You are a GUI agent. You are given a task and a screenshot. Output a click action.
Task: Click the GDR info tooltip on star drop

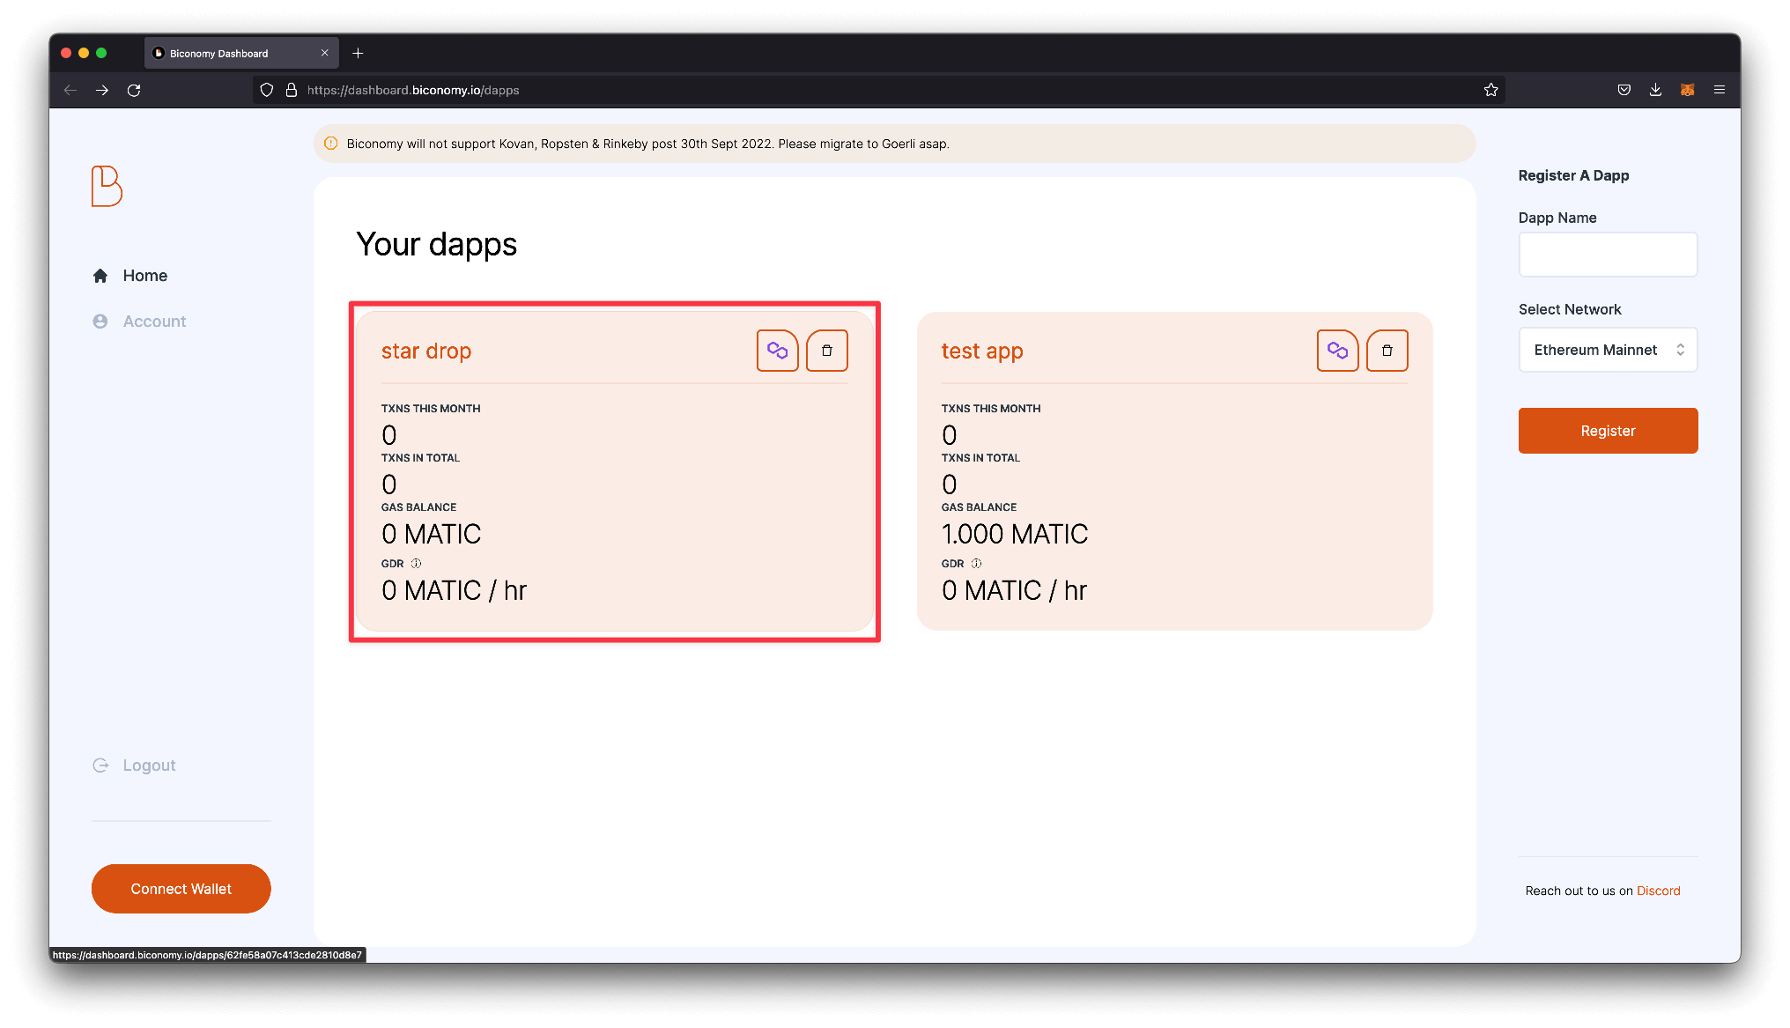click(415, 563)
